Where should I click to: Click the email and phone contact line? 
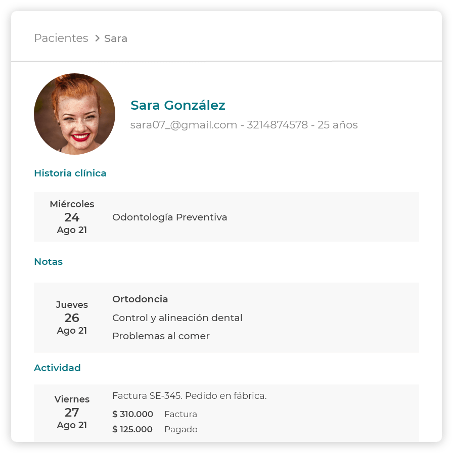(244, 125)
